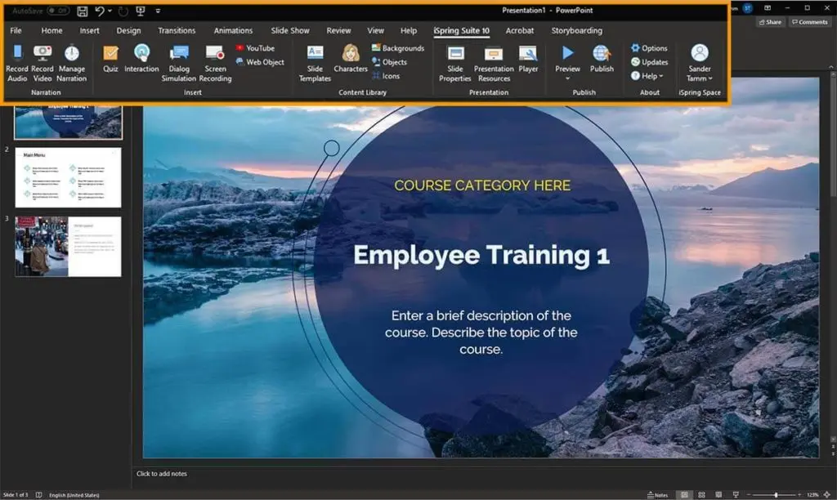Click the COURSE CATEGORY HERE text

coord(482,185)
